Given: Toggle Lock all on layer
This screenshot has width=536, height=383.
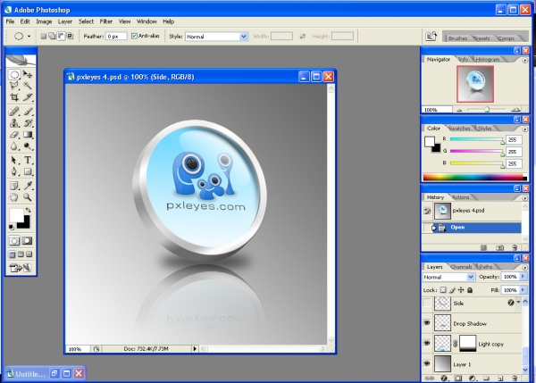Looking at the screenshot, I should coord(470,290).
